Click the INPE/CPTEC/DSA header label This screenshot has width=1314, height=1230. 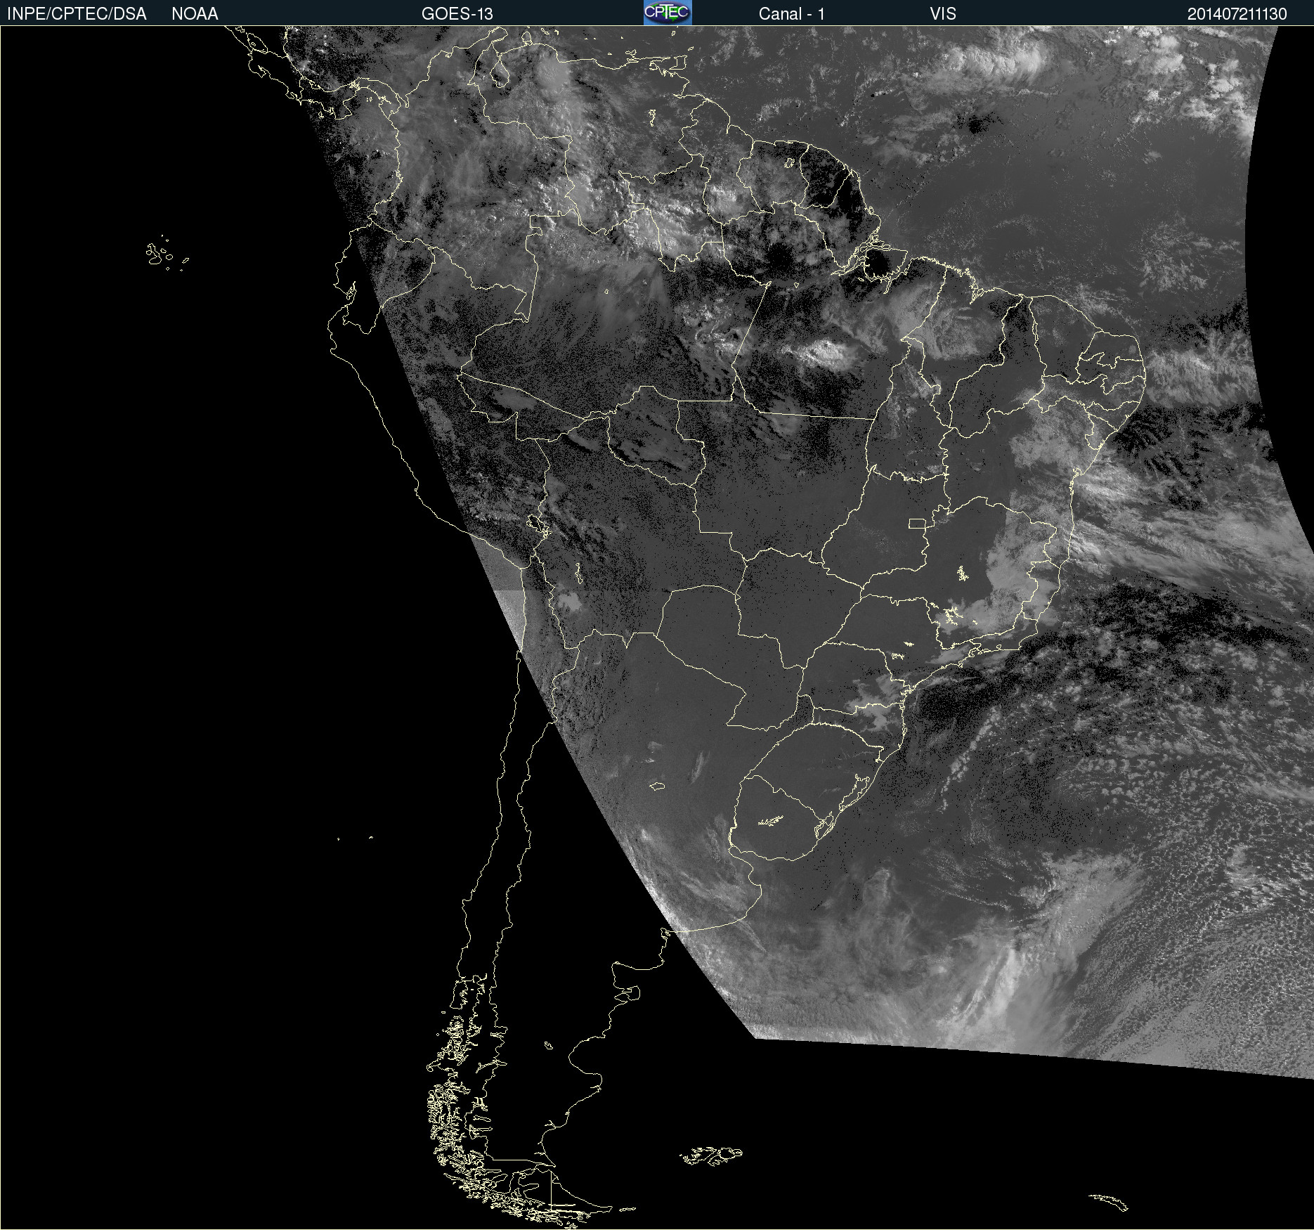tap(77, 14)
